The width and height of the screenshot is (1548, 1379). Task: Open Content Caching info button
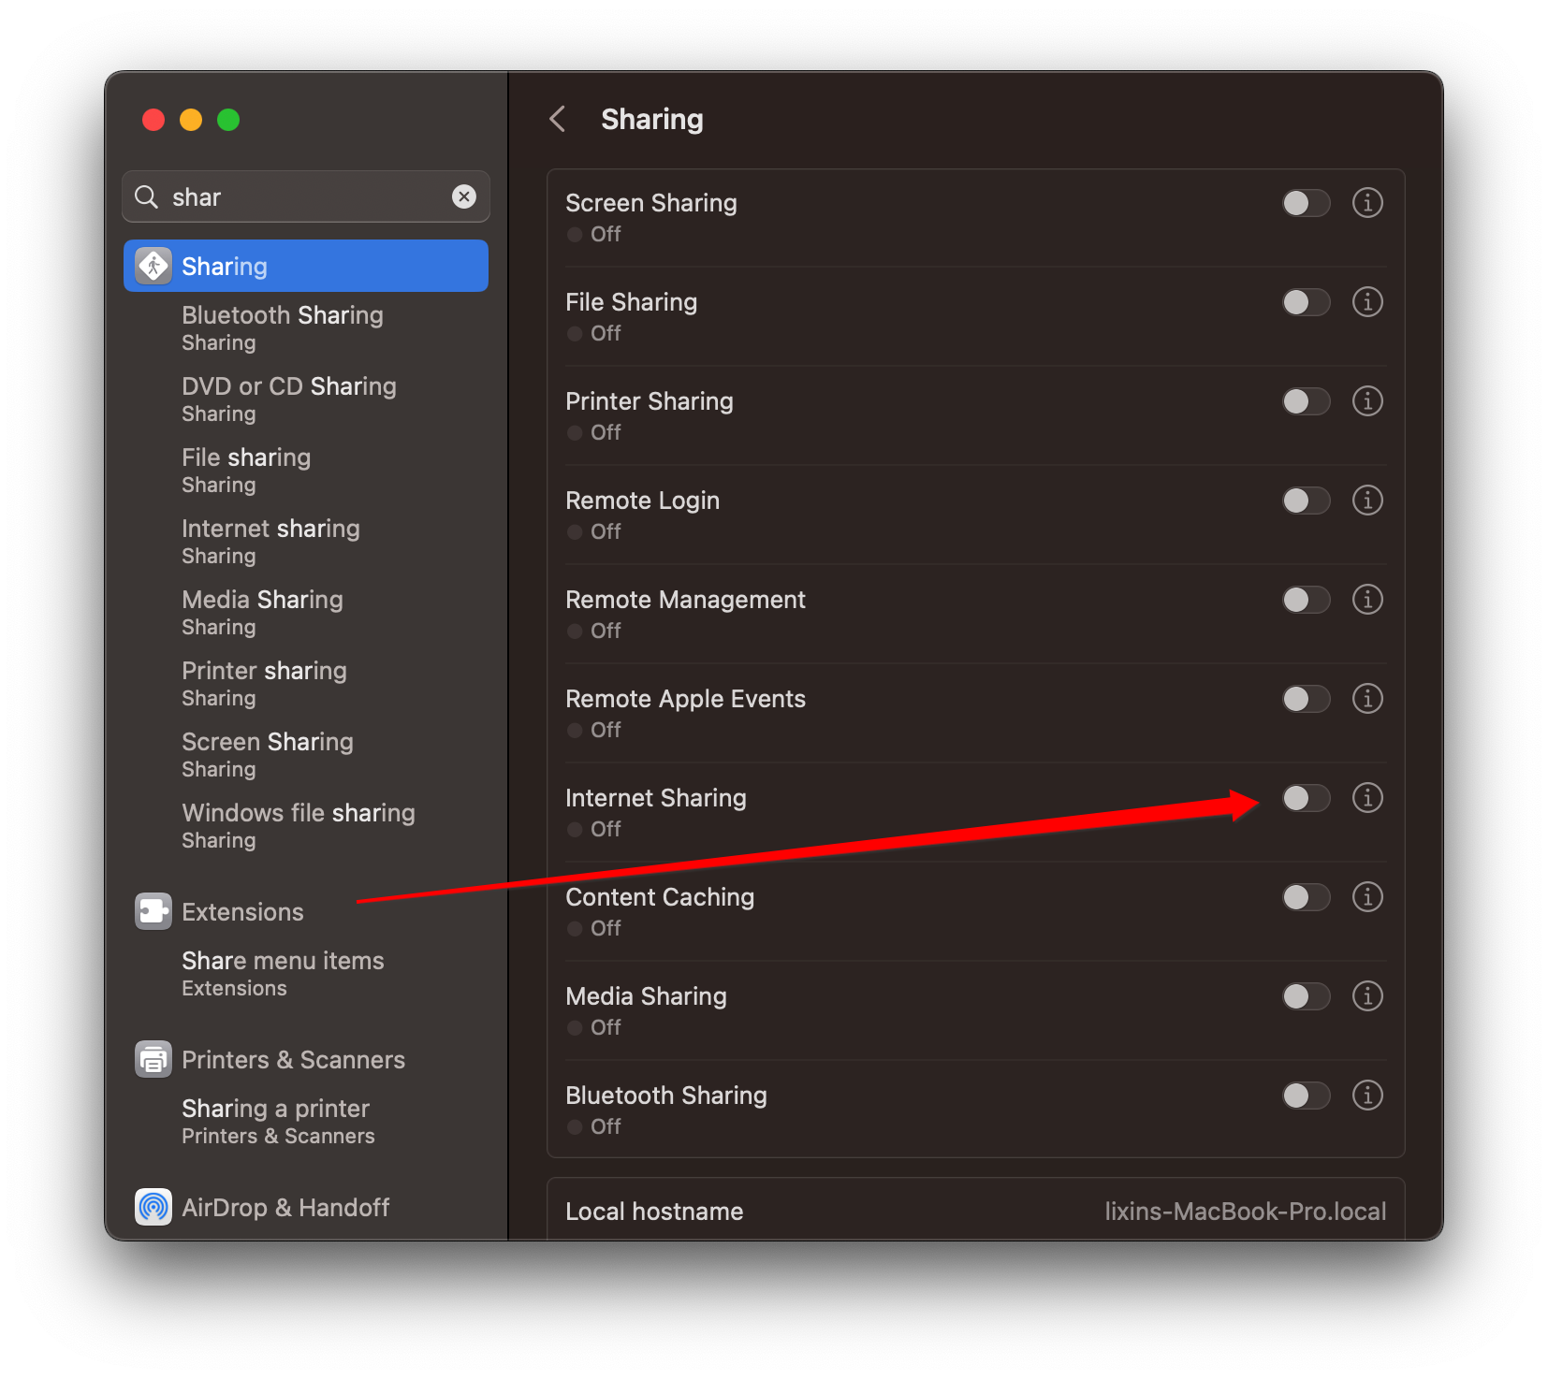pyautogui.click(x=1367, y=896)
